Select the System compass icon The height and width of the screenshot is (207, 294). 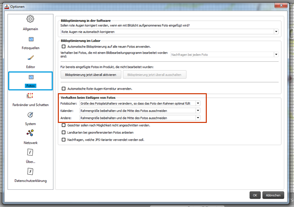coord(30,115)
